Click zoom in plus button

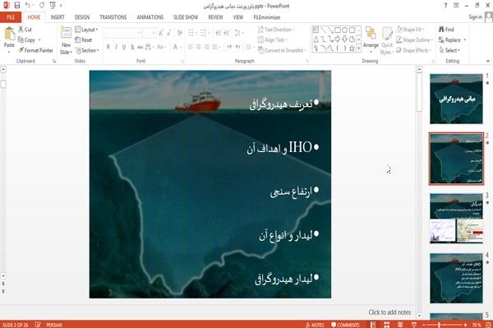[465, 325]
